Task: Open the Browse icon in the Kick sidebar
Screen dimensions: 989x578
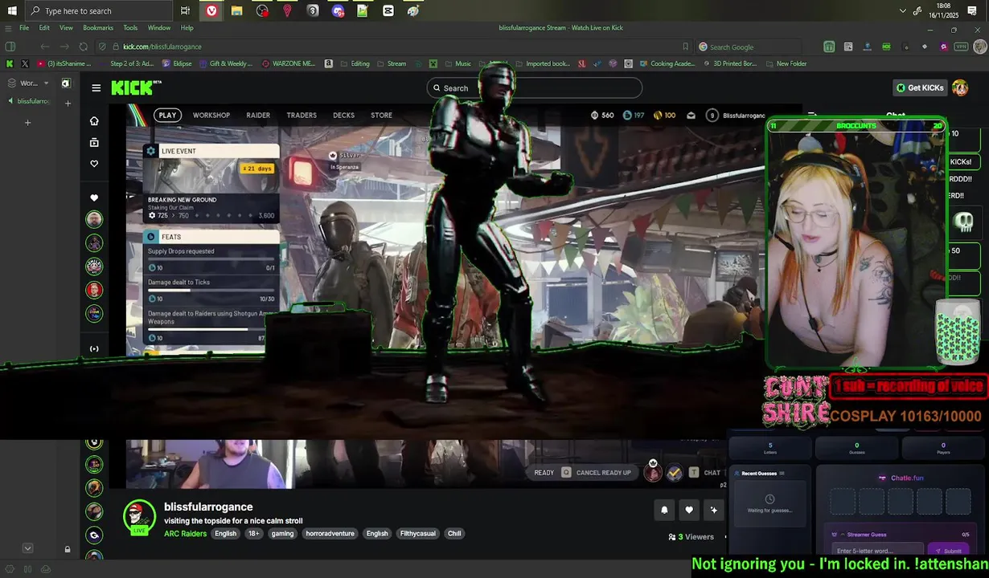Action: [94, 143]
